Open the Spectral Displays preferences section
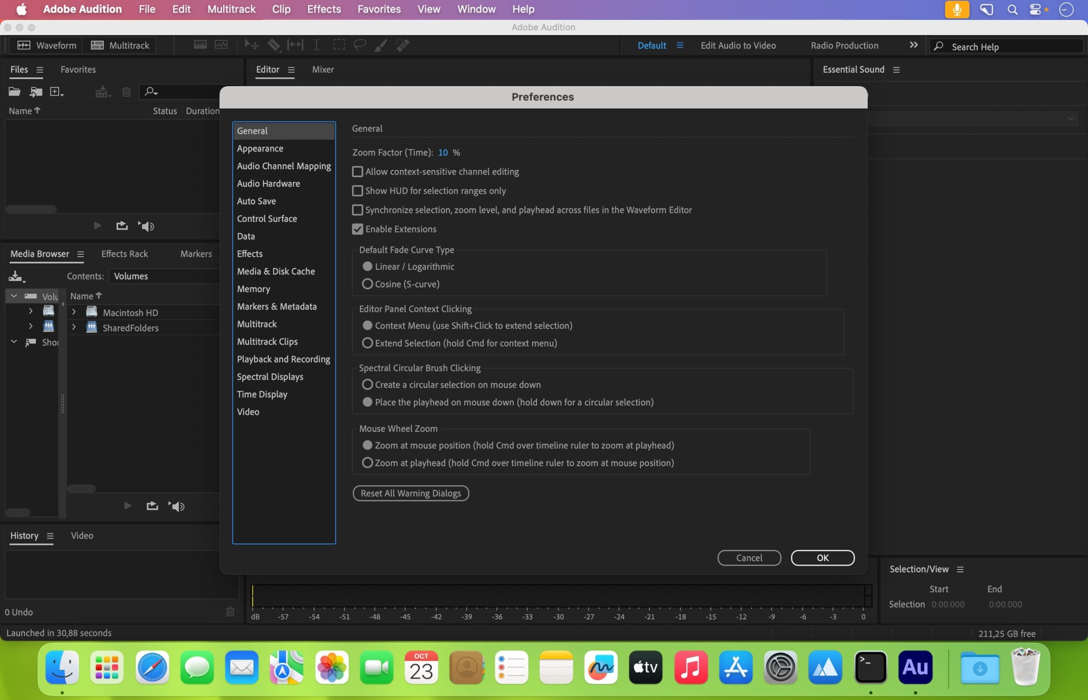This screenshot has height=700, width=1088. click(269, 376)
